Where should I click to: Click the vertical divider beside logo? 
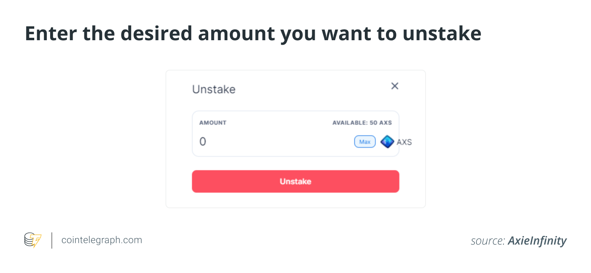click(x=52, y=240)
